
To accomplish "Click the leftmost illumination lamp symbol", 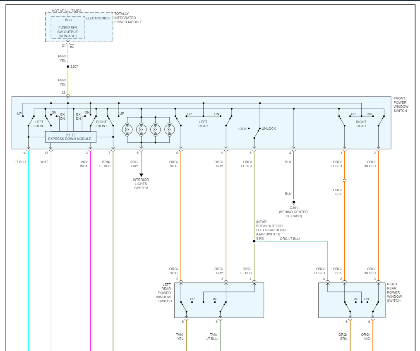I will coord(127,130).
